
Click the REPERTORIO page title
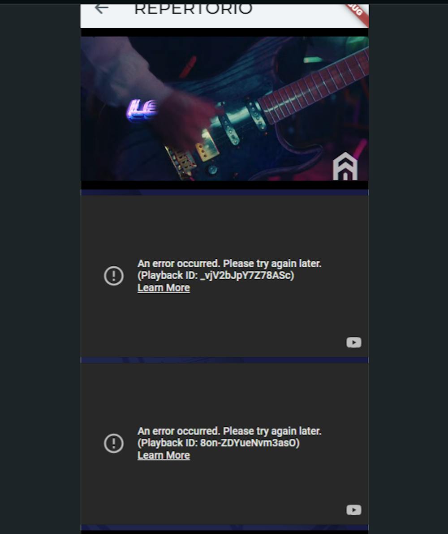coord(194,9)
